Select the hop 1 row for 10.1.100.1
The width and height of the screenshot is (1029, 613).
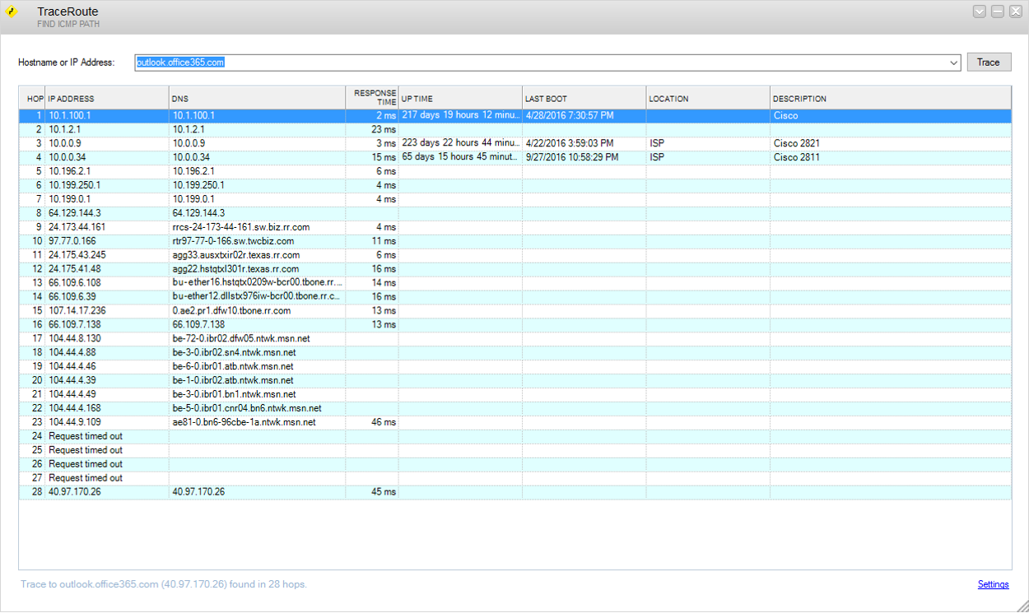click(247, 115)
